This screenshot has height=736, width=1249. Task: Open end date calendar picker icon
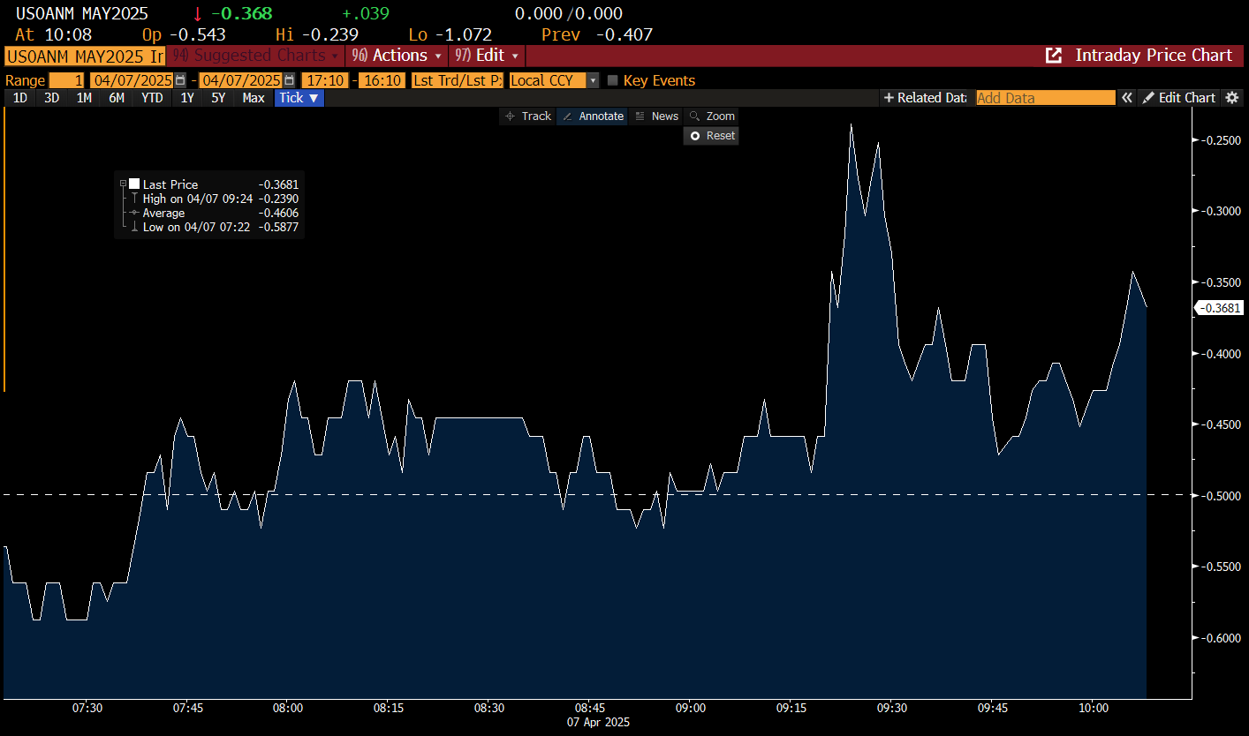coord(289,80)
